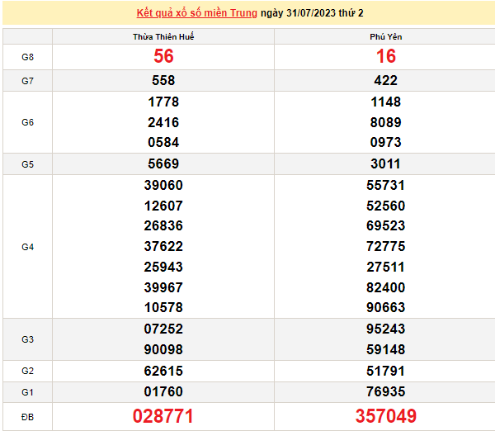Select the G5 result 5669
This screenshot has height=431, width=495.
point(163,163)
